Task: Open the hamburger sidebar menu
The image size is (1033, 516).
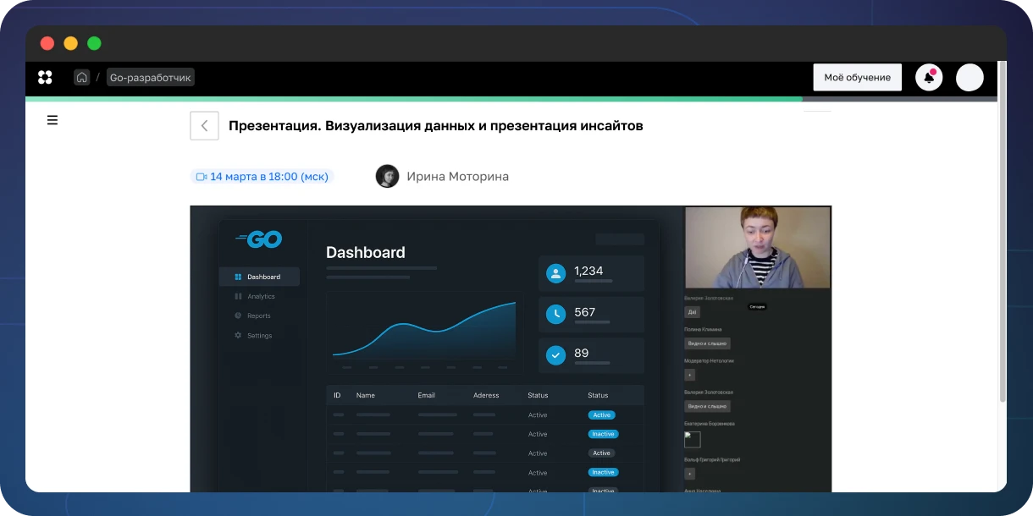Action: point(52,120)
